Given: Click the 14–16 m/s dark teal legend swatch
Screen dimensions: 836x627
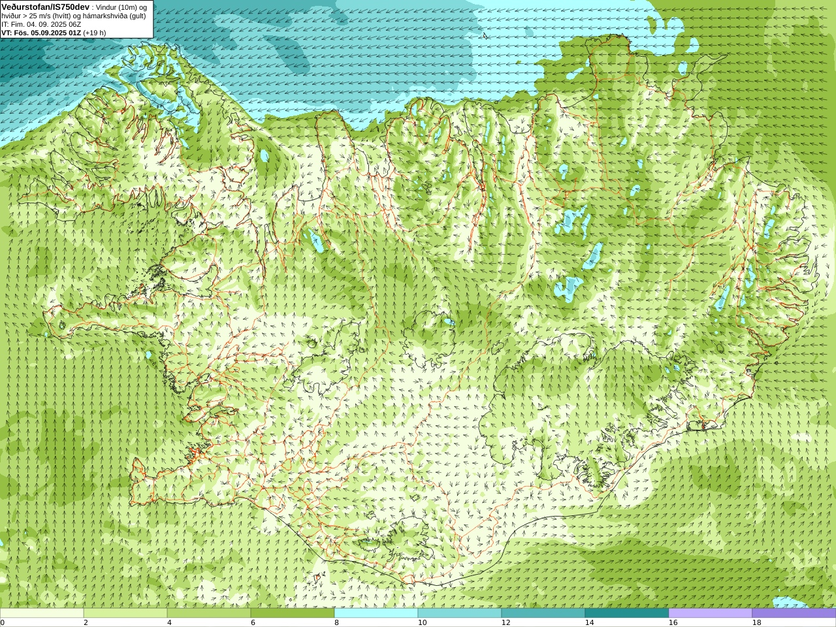Looking at the screenshot, I should [627, 613].
